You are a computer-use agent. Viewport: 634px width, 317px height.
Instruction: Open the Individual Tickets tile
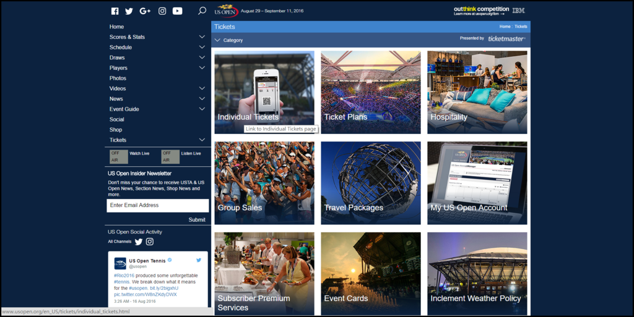click(264, 92)
